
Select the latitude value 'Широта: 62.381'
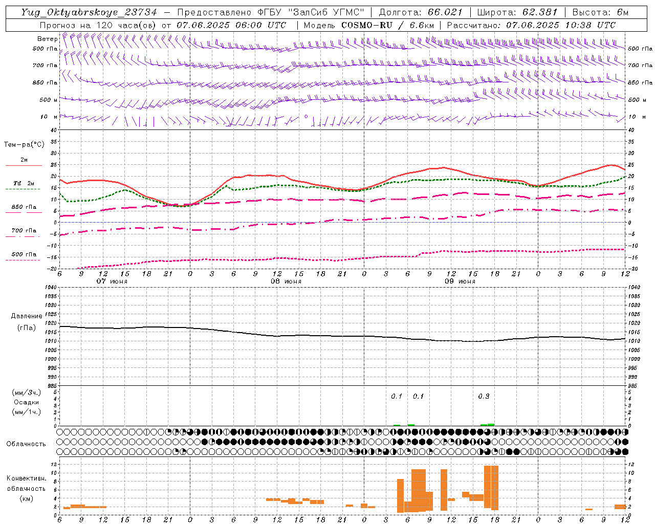[517, 12]
